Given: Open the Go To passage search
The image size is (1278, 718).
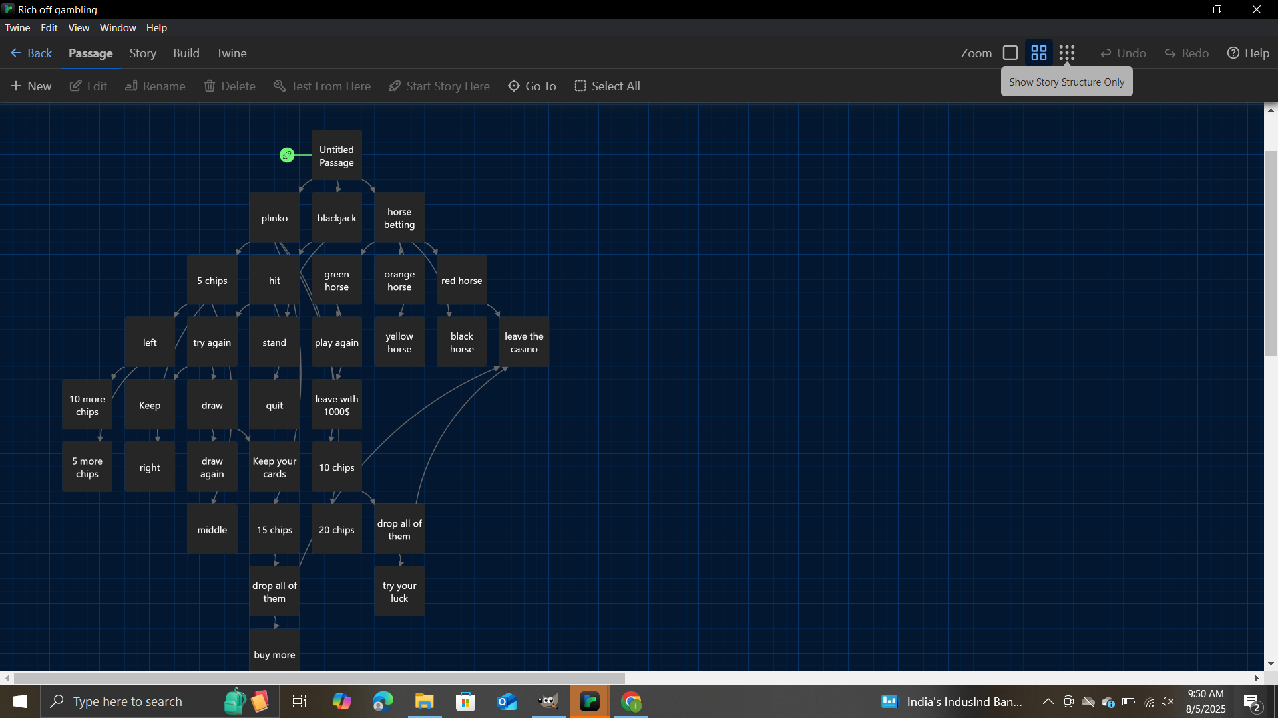Looking at the screenshot, I should tap(532, 86).
